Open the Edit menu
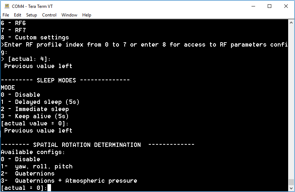 click(18, 15)
